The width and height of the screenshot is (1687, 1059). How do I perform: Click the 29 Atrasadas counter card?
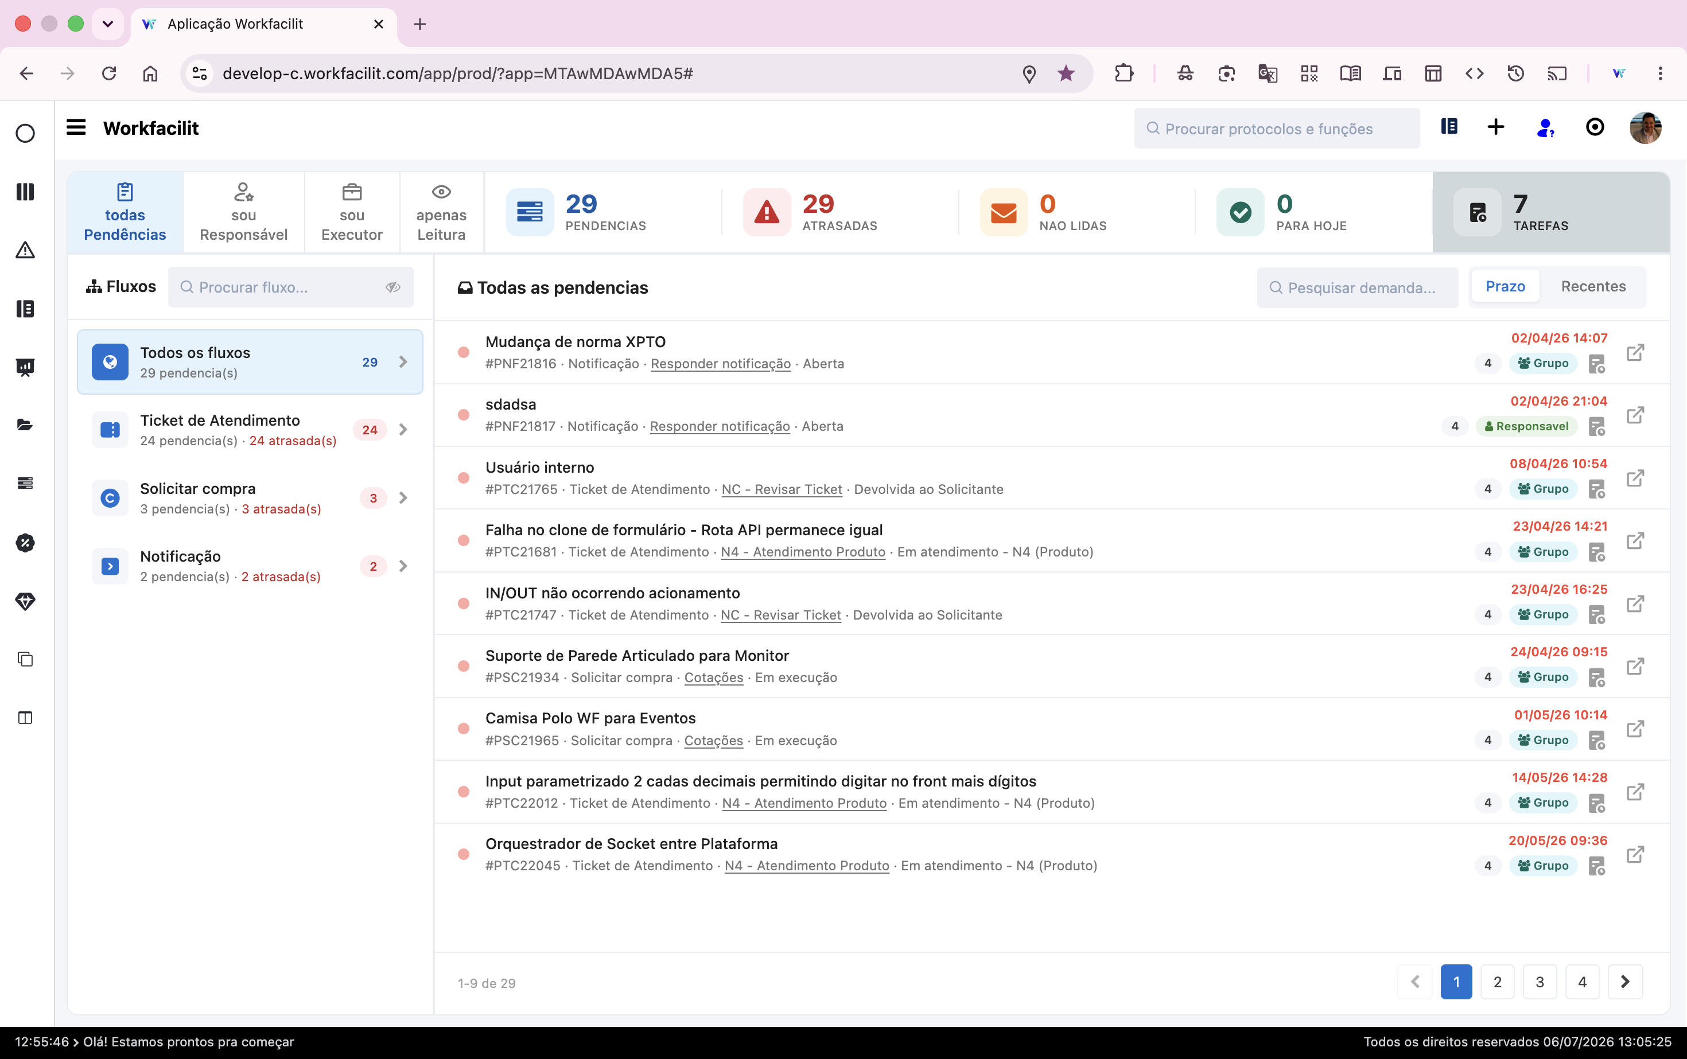(x=839, y=212)
